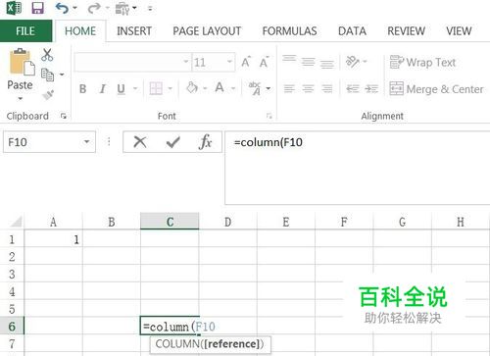Image resolution: width=490 pixels, height=356 pixels.
Task: Click the Excel application logo icon
Action: click(x=14, y=8)
